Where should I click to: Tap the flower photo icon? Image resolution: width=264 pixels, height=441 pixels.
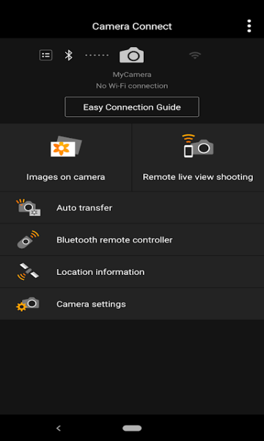click(x=66, y=146)
